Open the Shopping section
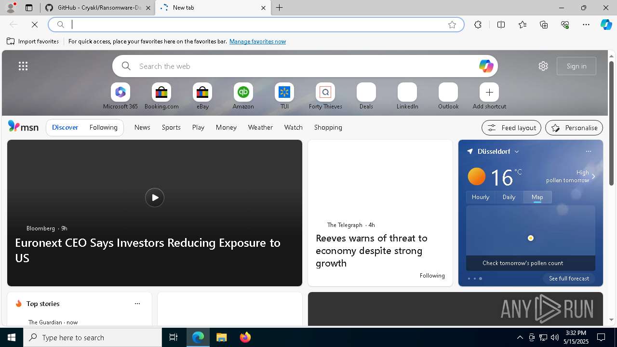 tap(328, 127)
